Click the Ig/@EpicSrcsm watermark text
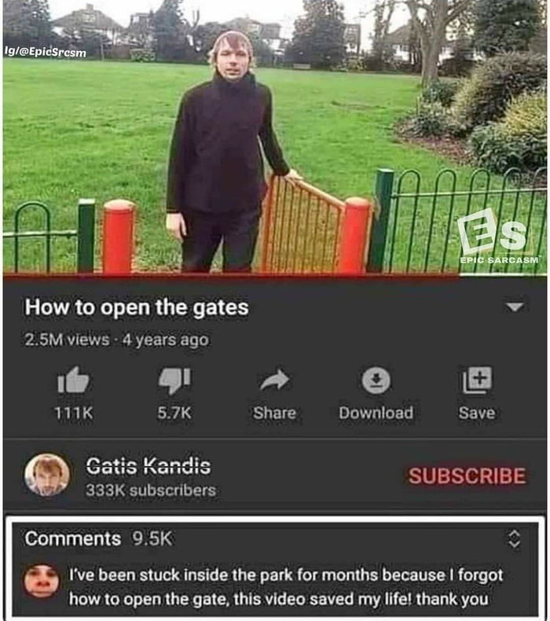The image size is (550, 621). tap(45, 52)
